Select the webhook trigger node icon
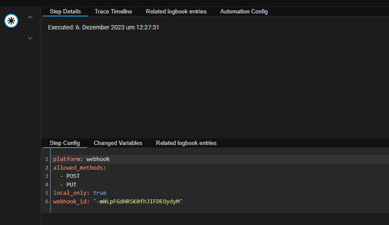This screenshot has height=225, width=389. (x=11, y=21)
